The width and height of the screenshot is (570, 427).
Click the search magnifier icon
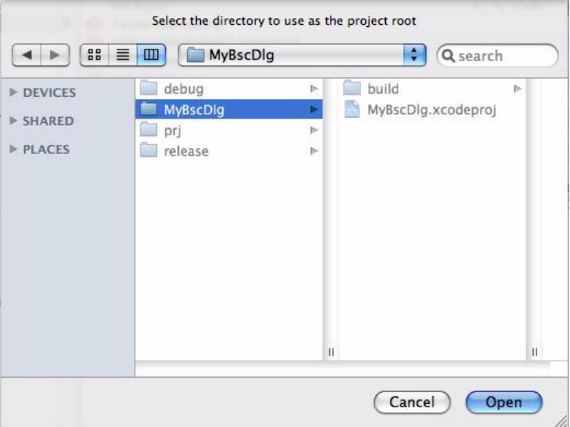click(x=448, y=56)
